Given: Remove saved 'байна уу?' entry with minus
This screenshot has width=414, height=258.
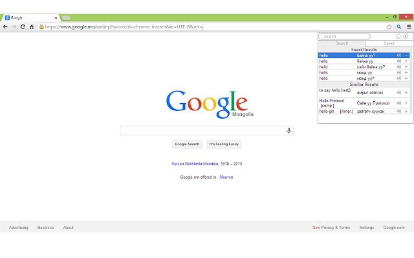Looking at the screenshot, I should 406,55.
